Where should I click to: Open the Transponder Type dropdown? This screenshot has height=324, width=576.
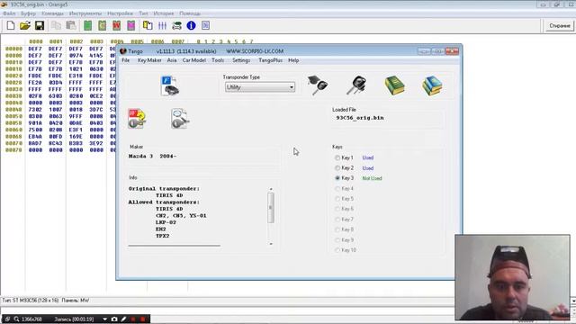(260, 87)
